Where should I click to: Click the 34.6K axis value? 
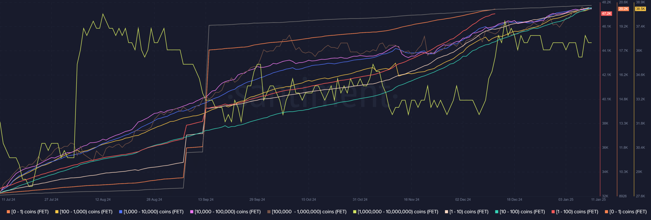(x=640, y=75)
